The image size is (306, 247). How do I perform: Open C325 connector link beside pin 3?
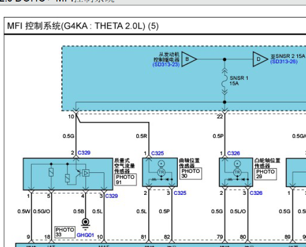pyautogui.click(x=180, y=193)
